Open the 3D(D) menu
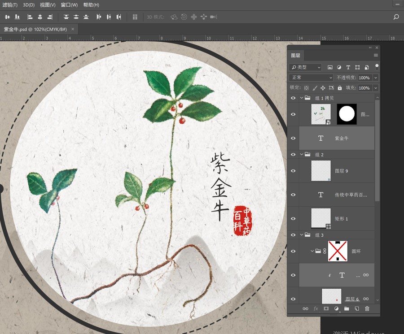This screenshot has height=334, width=404. point(29,5)
